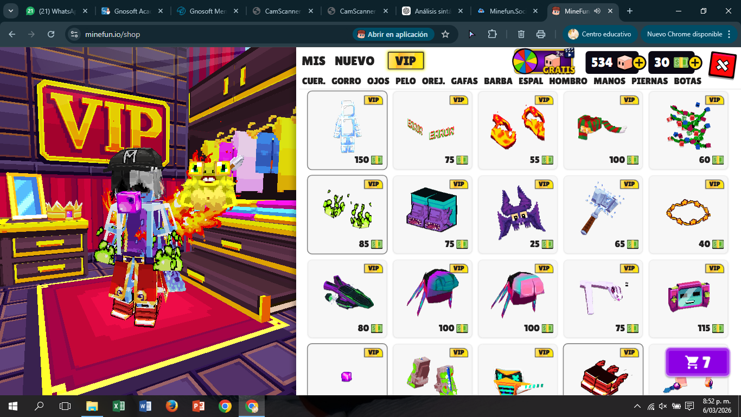This screenshot has height=417, width=741.
Task: Select the purple bat wings item costing 25
Action: click(x=518, y=214)
